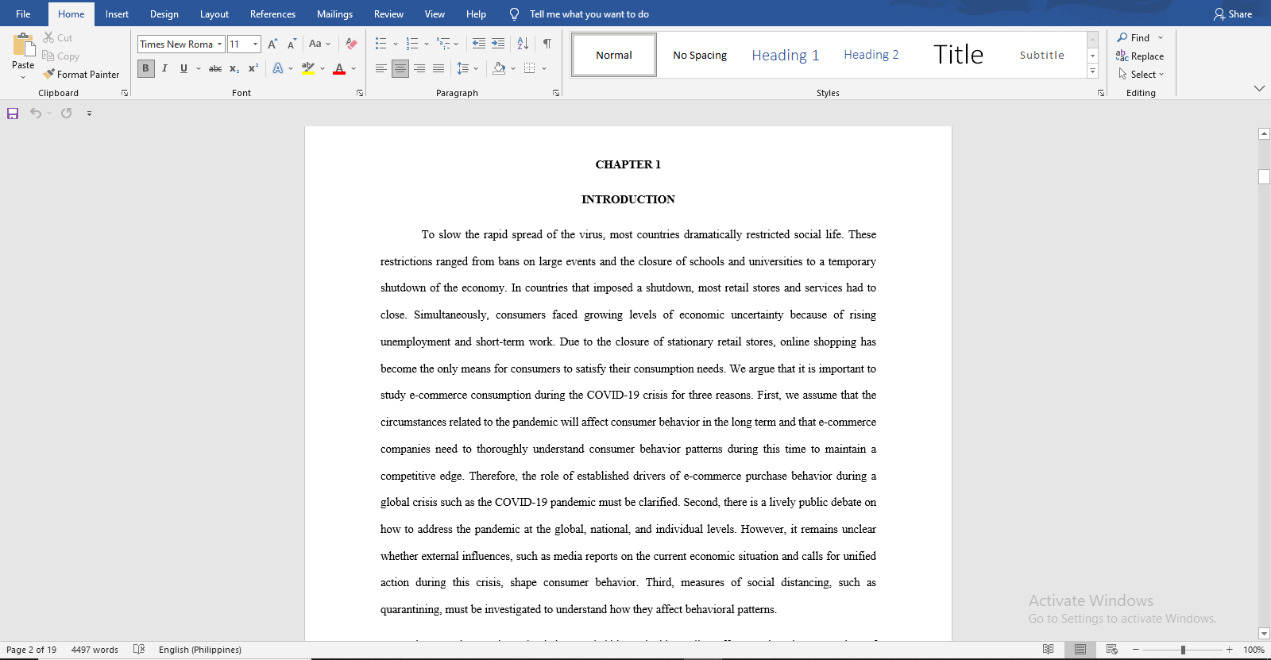Toggle Justify alignment
Image resolution: width=1271 pixels, height=660 pixels.
point(438,68)
